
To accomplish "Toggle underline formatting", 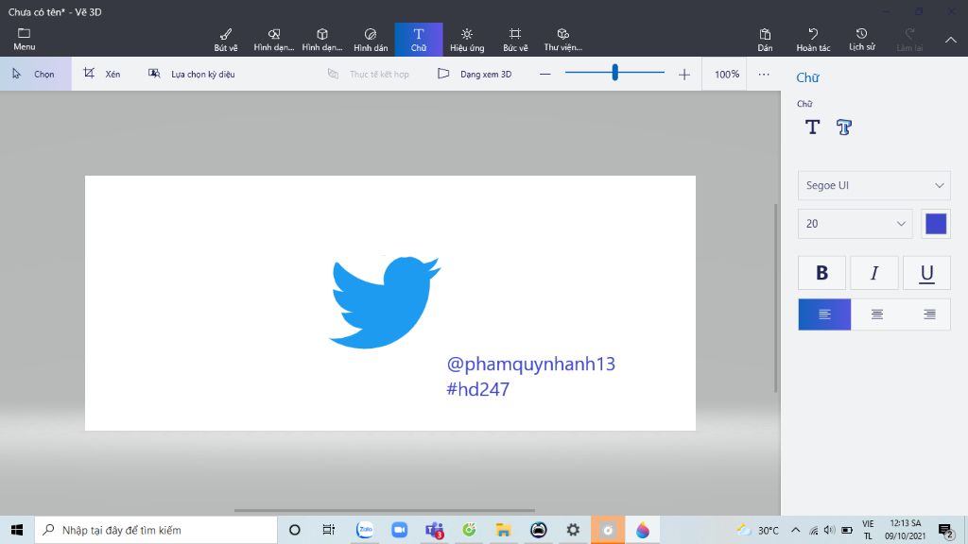I will [x=926, y=273].
